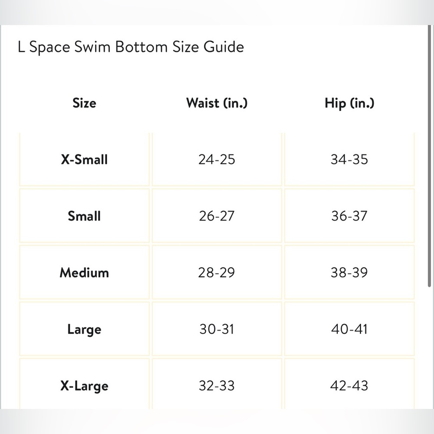Click the Size column header

point(85,103)
